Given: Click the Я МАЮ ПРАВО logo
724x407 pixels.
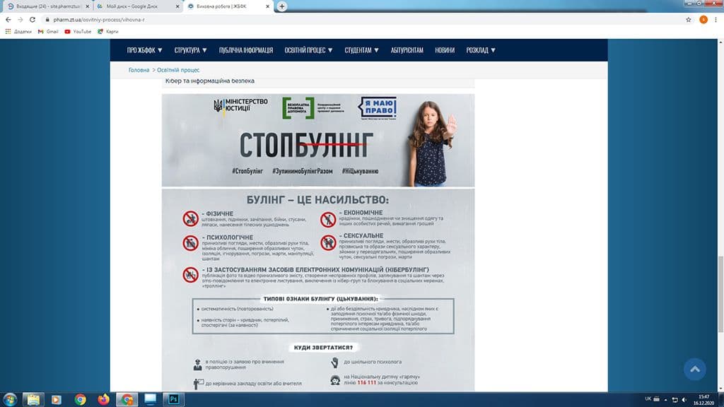Looking at the screenshot, I should coord(378,108).
